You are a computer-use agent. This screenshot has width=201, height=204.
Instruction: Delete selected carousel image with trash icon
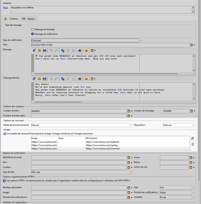(x=192, y=144)
